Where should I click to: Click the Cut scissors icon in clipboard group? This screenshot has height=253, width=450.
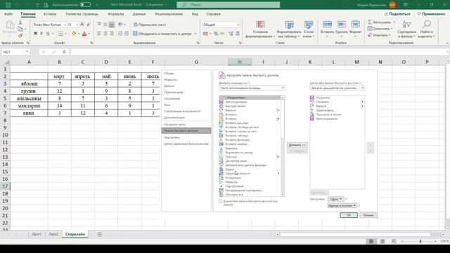pyautogui.click(x=20, y=22)
